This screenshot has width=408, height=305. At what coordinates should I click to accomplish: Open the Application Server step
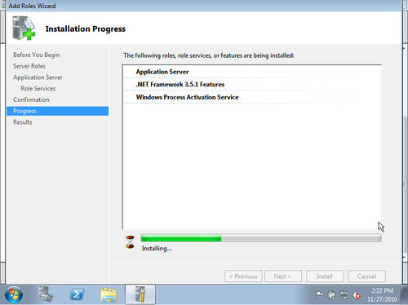(38, 77)
